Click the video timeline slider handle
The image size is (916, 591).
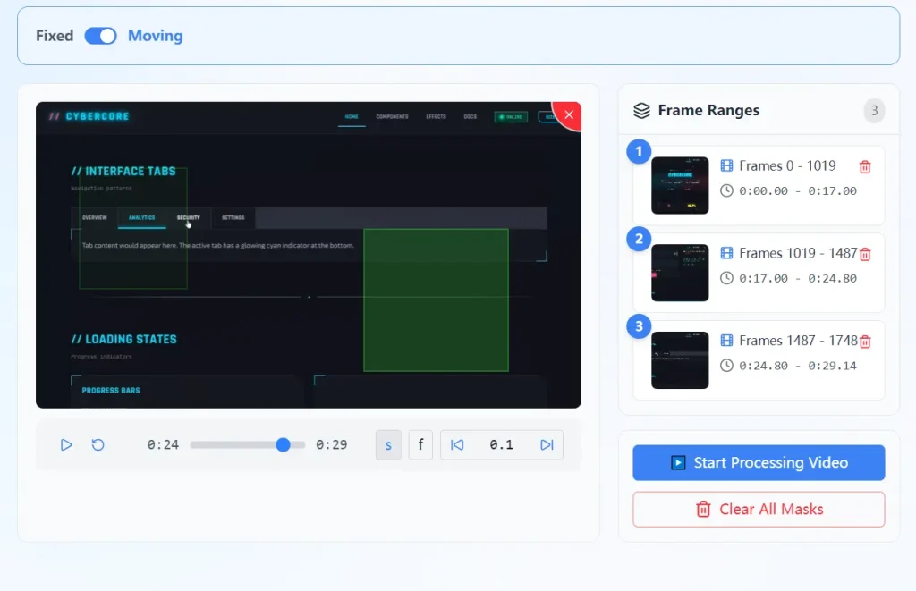(283, 444)
